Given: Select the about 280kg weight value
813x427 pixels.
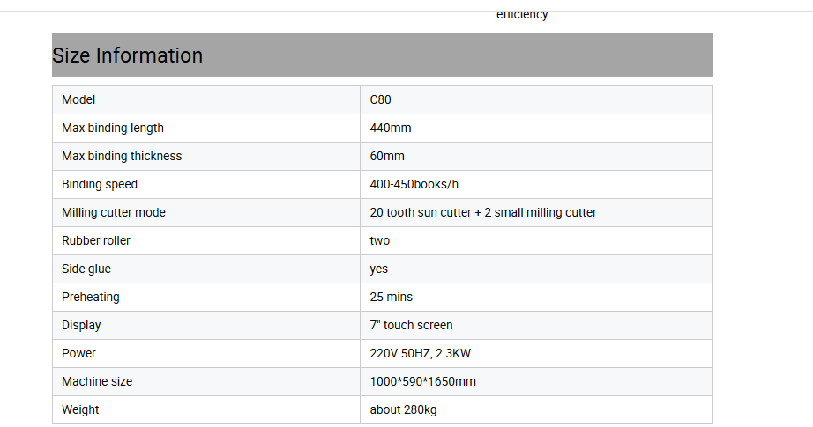Looking at the screenshot, I should 403,410.
